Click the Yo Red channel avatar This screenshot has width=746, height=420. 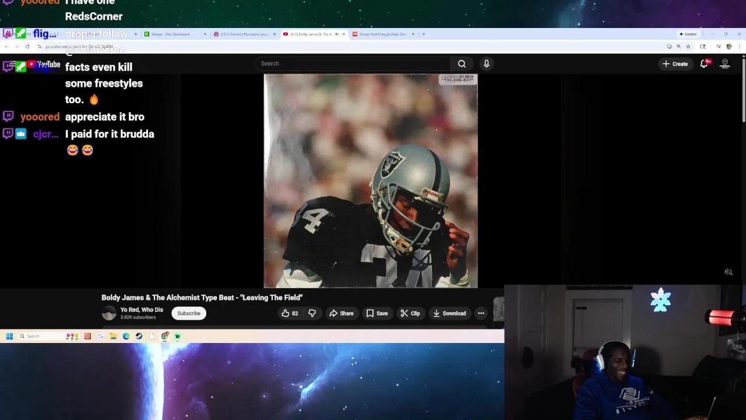109,313
